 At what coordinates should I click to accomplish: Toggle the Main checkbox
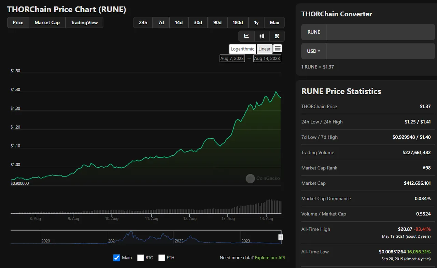pos(117,258)
